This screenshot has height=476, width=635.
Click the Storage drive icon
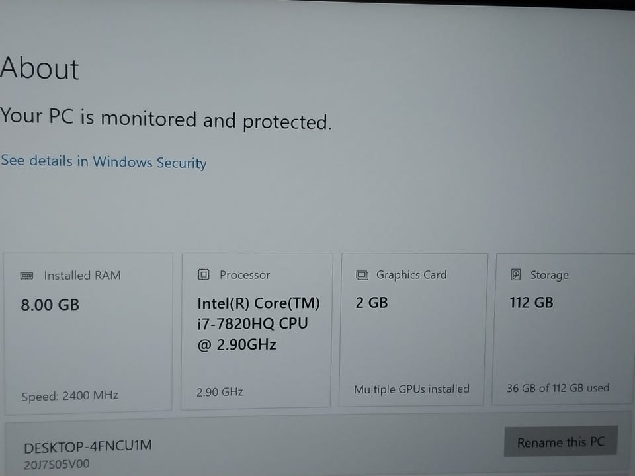[x=516, y=274]
